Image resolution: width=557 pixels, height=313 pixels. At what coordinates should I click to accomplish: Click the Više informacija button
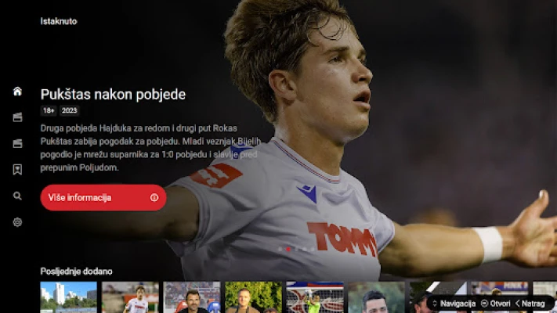pos(103,198)
